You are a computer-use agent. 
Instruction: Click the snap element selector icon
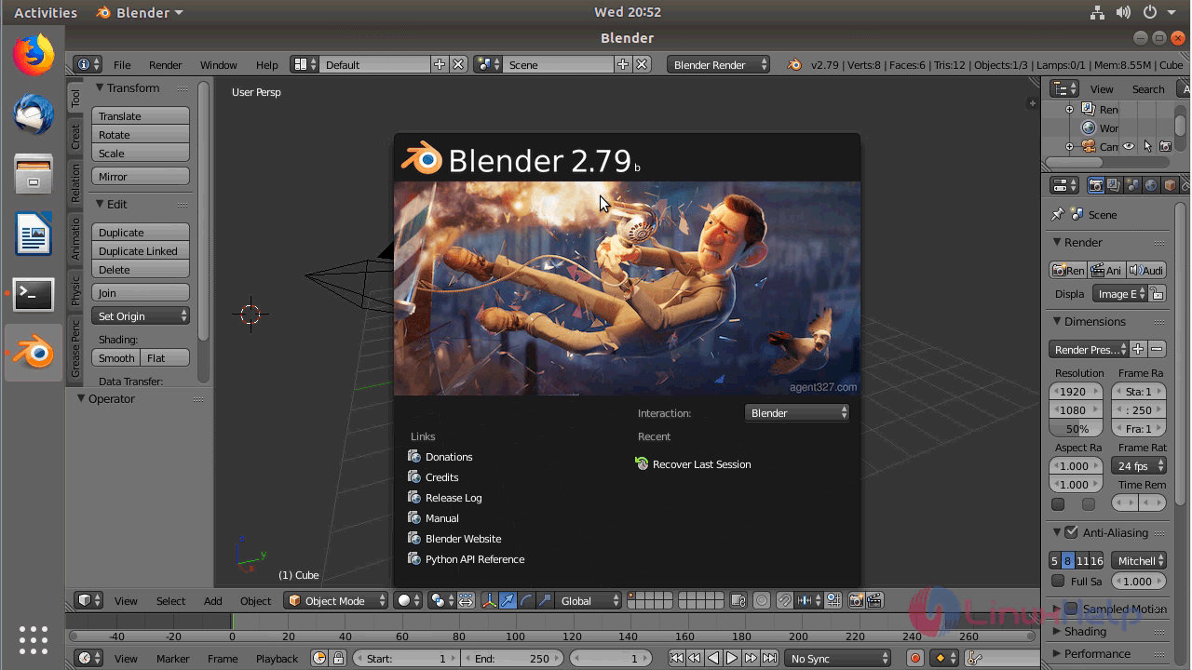(807, 600)
